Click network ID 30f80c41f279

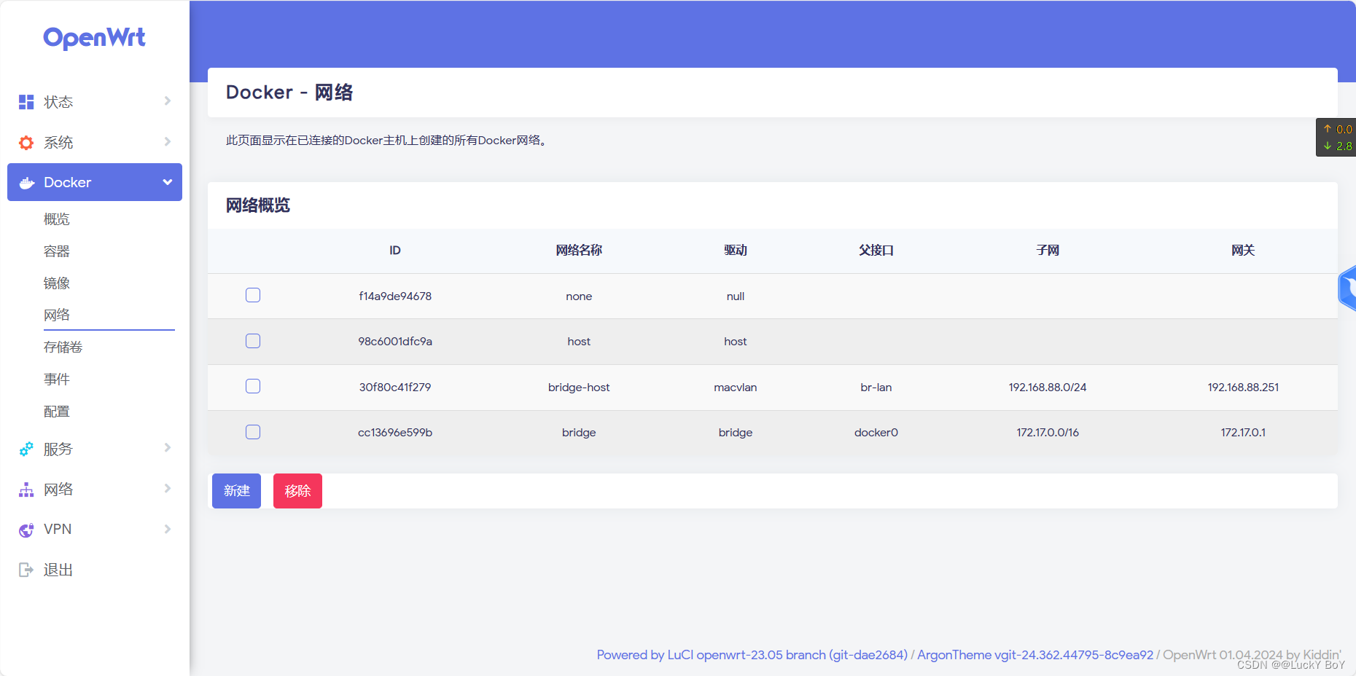(x=395, y=388)
